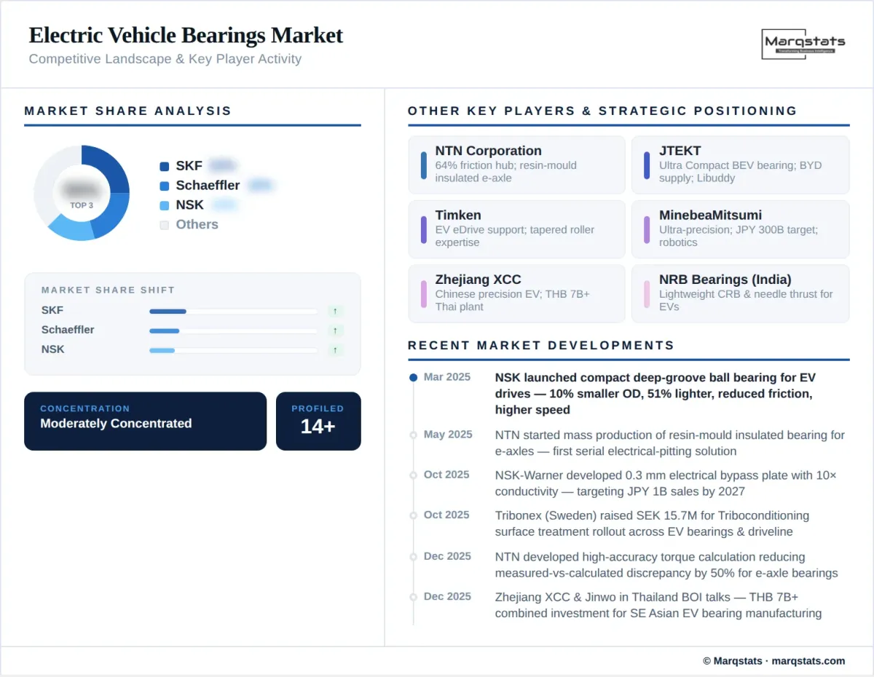Select the Recent Market Developments section header
The image size is (874, 677).
coord(541,345)
